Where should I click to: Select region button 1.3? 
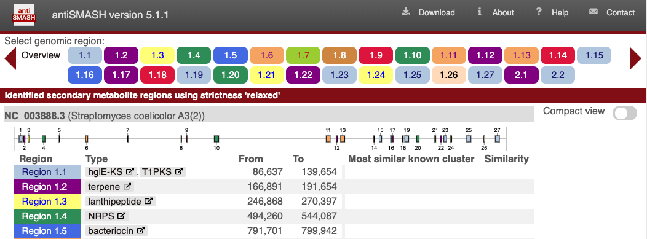[x=157, y=55]
